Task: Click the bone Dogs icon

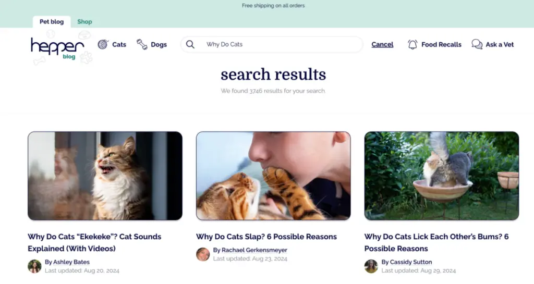Action: 142,44
